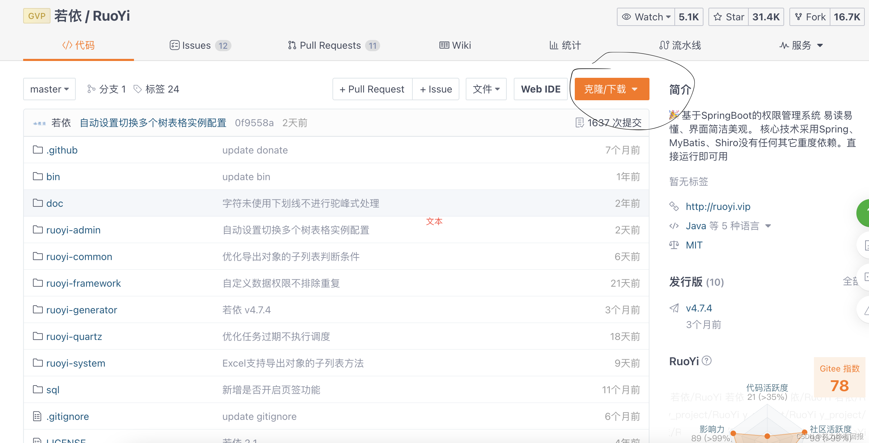Image resolution: width=869 pixels, height=443 pixels.
Task: Open the 克隆/下载 dropdown button
Action: (x=611, y=89)
